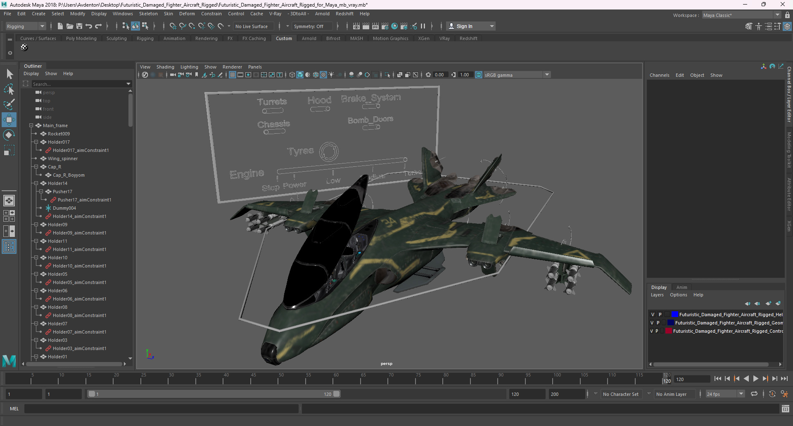Toggle visibility of the Rigged_Contr layer
Image resolution: width=793 pixels, height=426 pixels.
coord(651,331)
